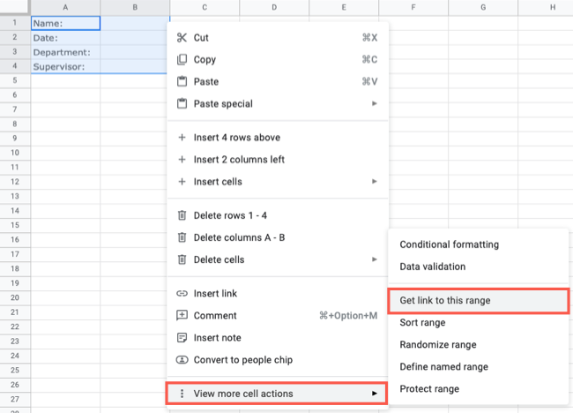
Task: Select column G header
Action: click(483, 8)
